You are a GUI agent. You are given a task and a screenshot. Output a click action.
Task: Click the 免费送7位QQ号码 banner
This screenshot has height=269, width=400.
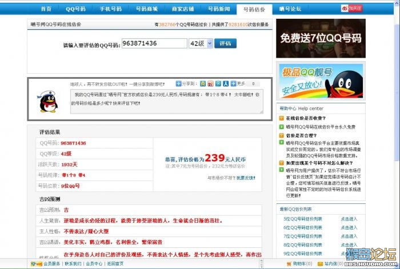tap(321, 38)
